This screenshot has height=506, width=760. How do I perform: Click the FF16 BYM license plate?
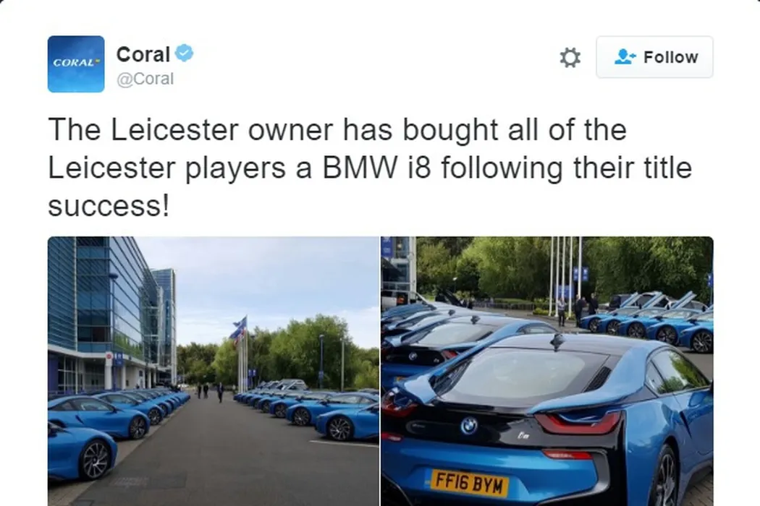[x=469, y=482]
